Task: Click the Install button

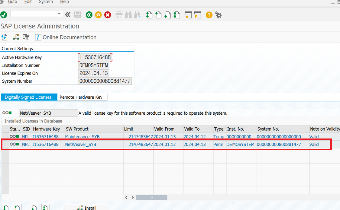Action: pos(86,207)
